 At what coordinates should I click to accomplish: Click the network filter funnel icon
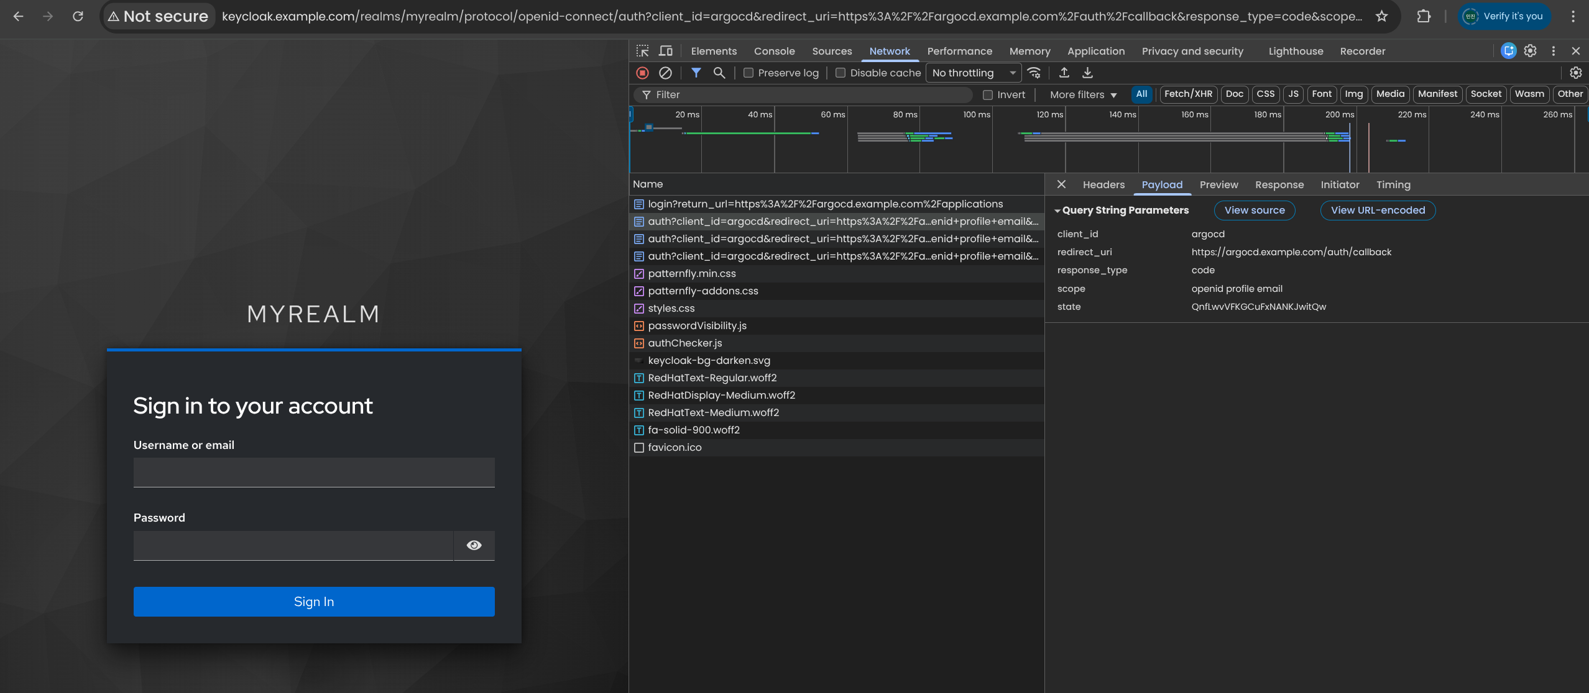(696, 73)
